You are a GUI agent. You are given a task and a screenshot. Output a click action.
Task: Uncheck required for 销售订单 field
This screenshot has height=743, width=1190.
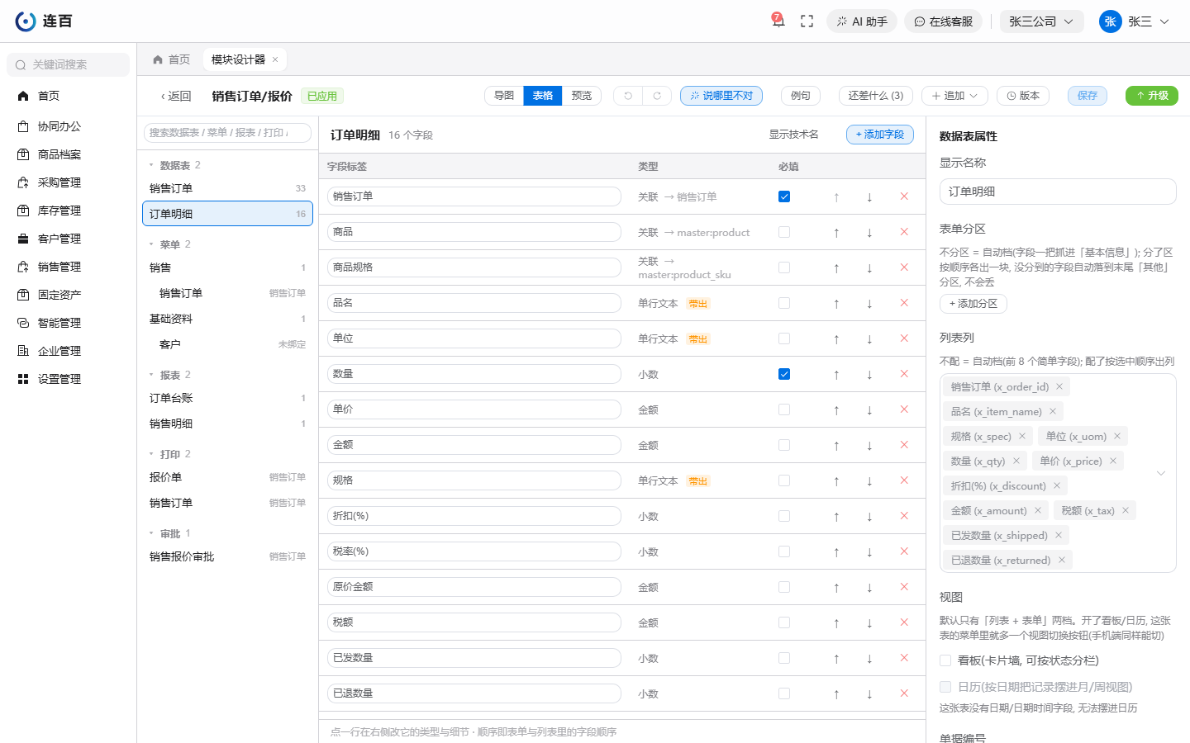(784, 196)
